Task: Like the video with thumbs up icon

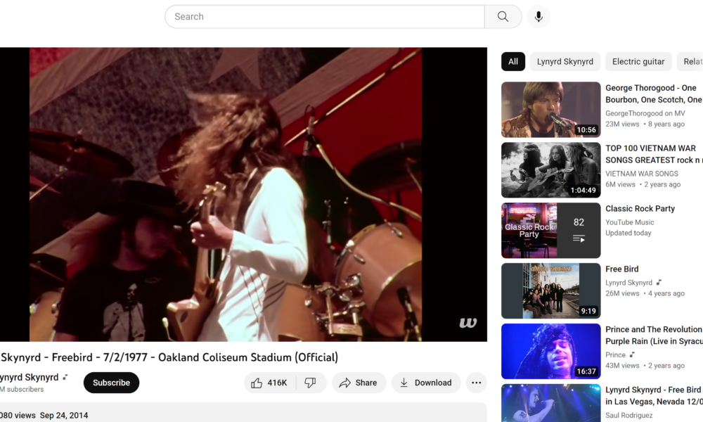Action: [x=257, y=383]
